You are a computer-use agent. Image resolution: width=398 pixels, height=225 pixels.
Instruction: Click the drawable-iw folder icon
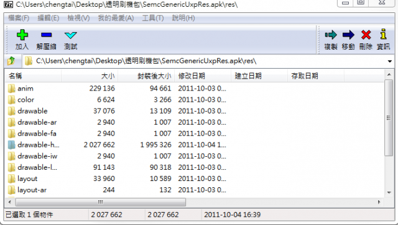tap(11, 156)
